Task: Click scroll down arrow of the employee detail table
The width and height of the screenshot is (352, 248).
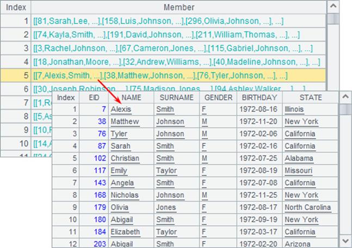Action: click(345, 241)
